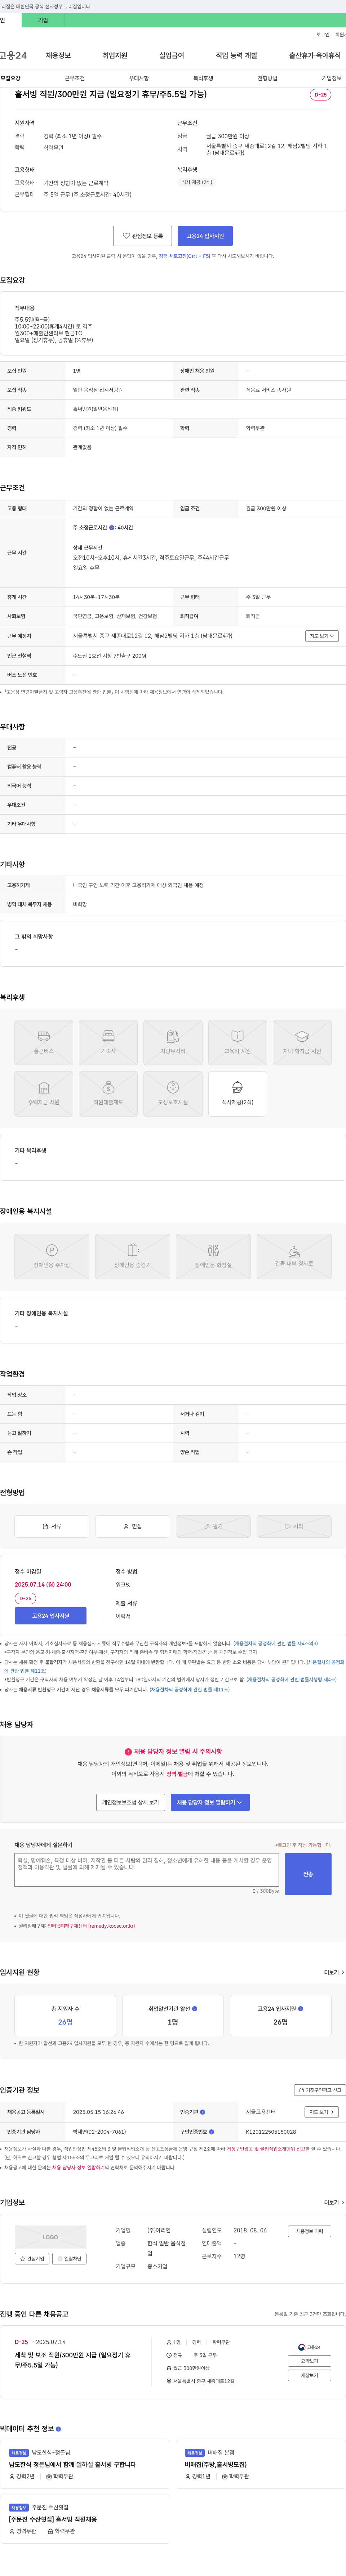This screenshot has height=2576, width=346.
Task: Jump to the 우대사항 section tab
Action: tap(139, 78)
